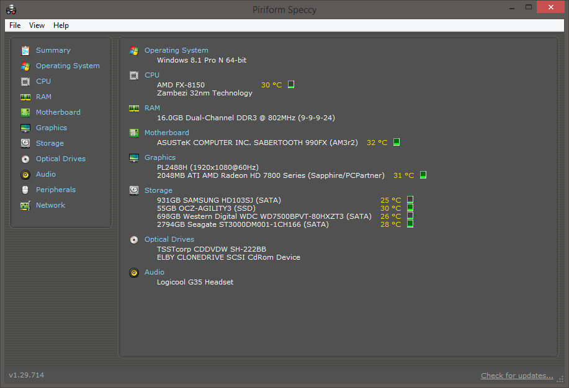Click the Seagate ST3000DM001 drive temperature indicator
This screenshot has height=388, width=569.
(x=410, y=224)
